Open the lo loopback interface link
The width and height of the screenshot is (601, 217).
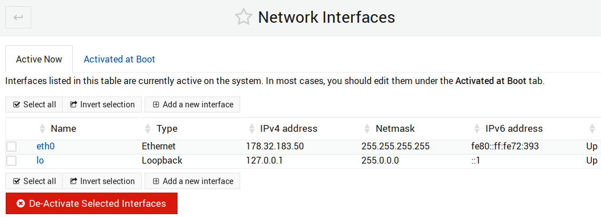pyautogui.click(x=40, y=161)
